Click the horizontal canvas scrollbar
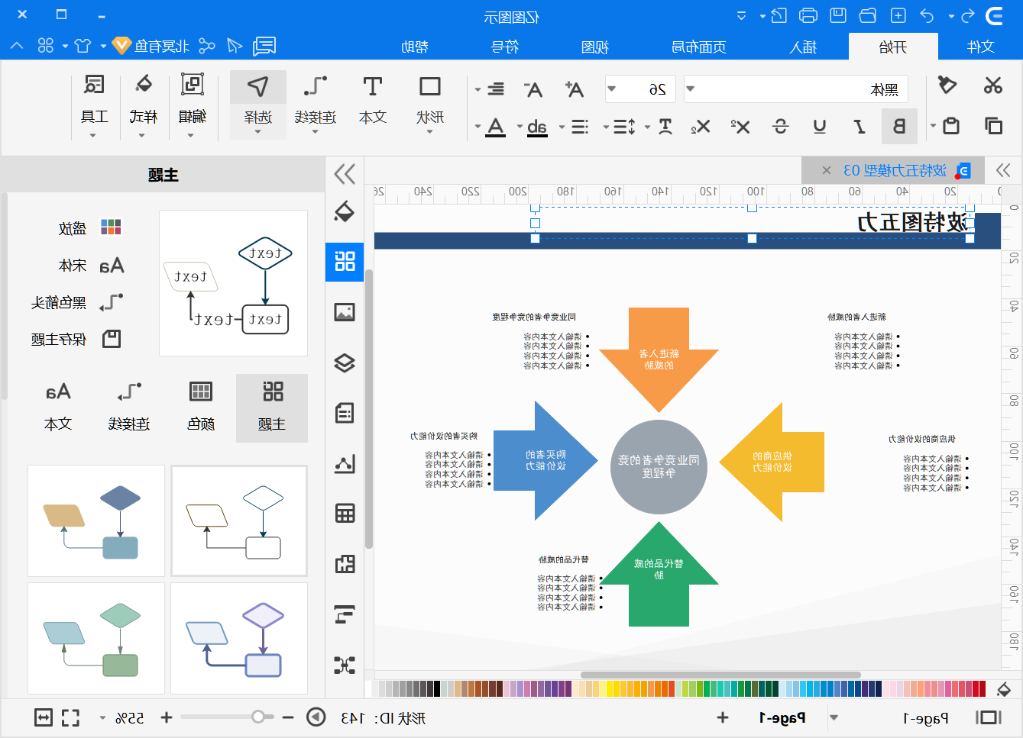Viewport: 1023px width, 738px height. 720,675
